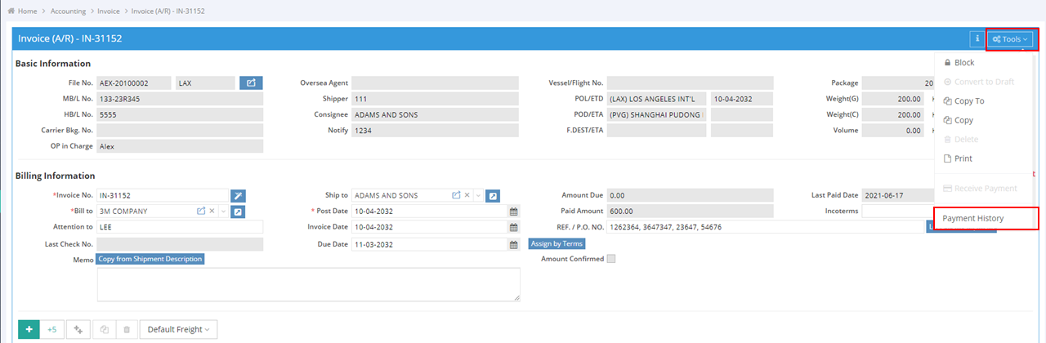Screen dimensions: 1046x343
Task: Go to Accounting in the breadcrumb
Action: click(68, 11)
